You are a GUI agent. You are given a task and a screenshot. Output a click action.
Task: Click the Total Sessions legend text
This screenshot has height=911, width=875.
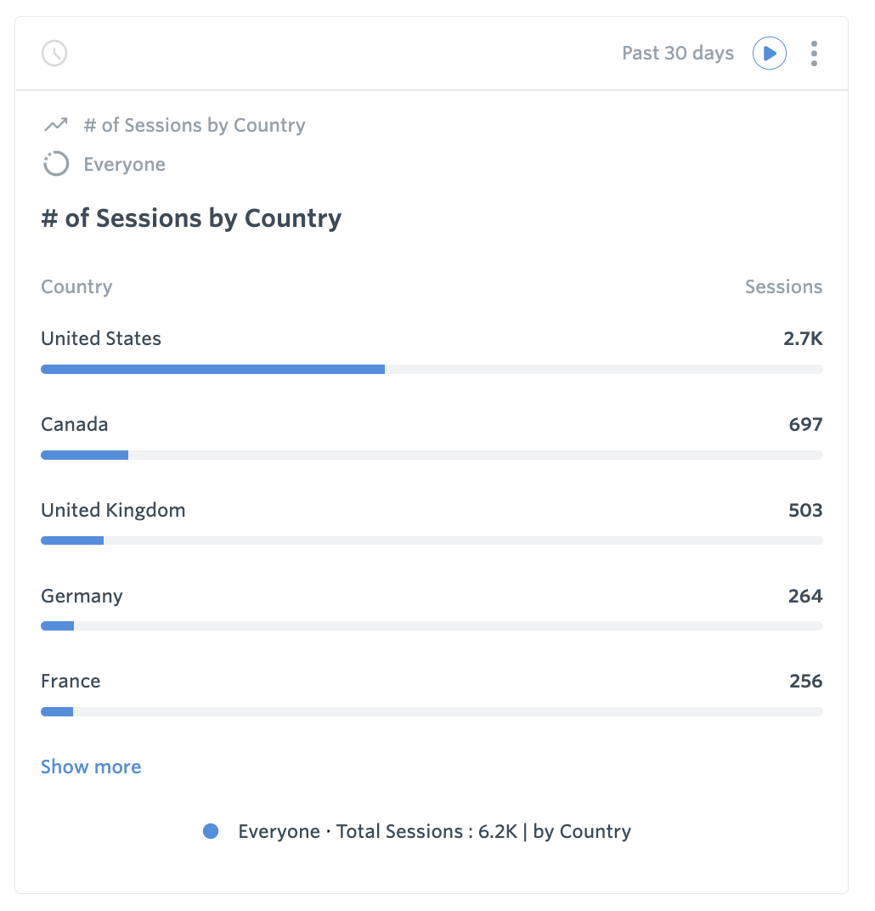[x=434, y=831]
